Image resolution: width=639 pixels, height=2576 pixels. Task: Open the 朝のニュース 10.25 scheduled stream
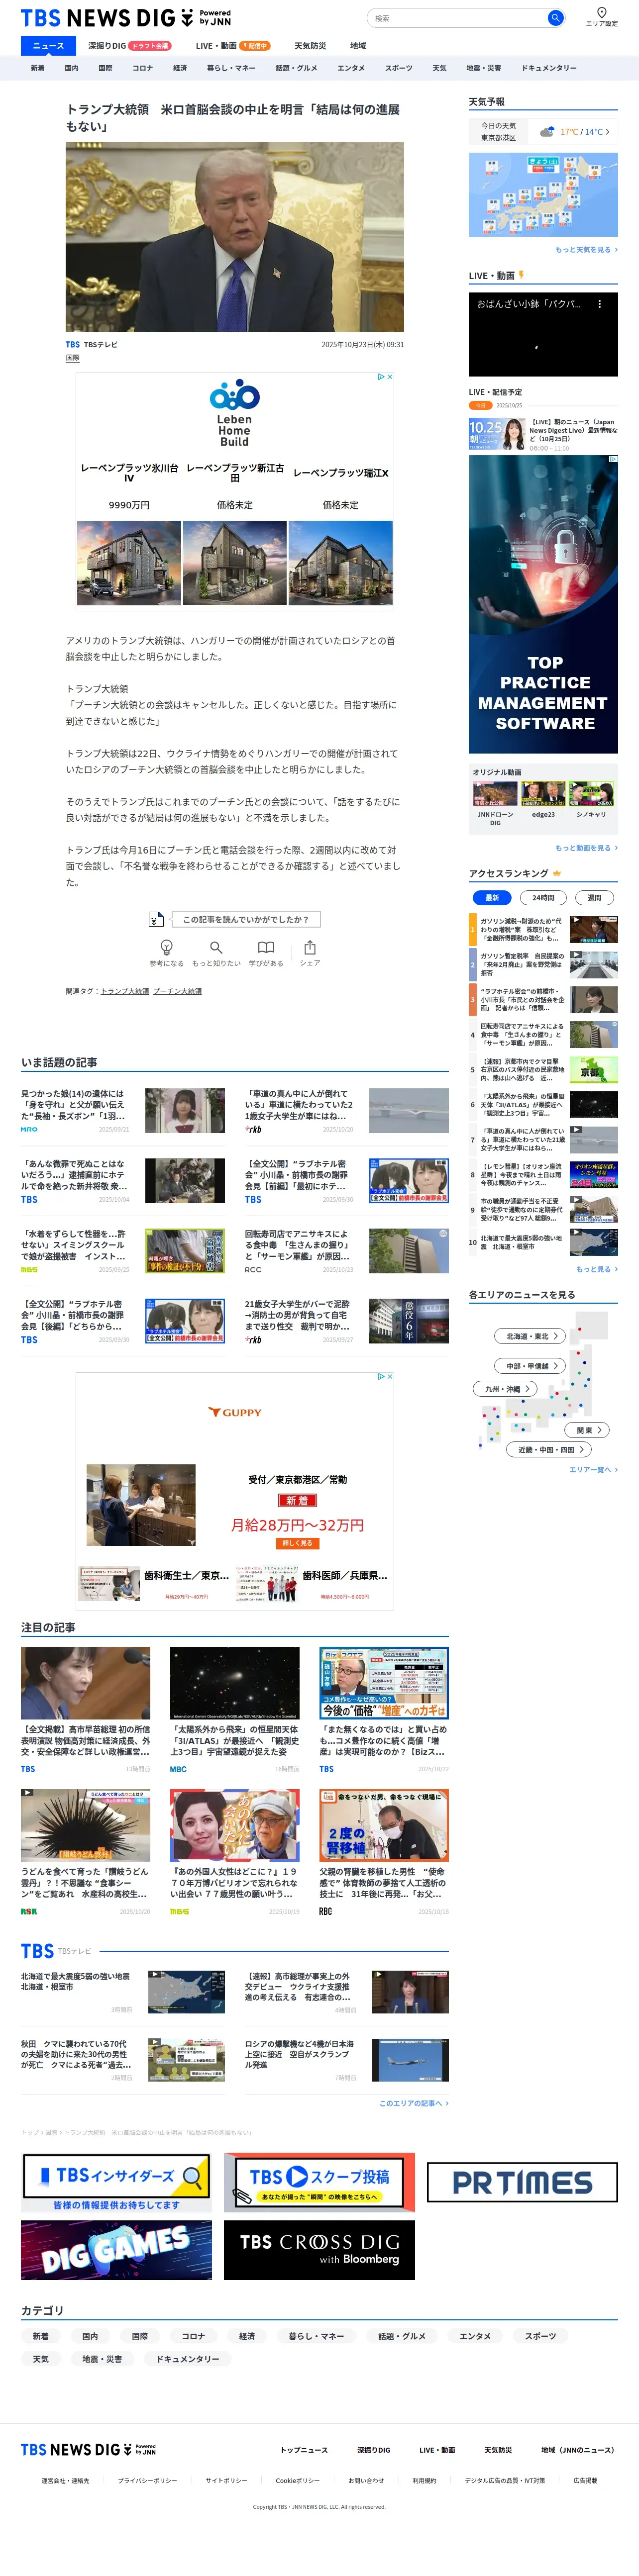[543, 435]
